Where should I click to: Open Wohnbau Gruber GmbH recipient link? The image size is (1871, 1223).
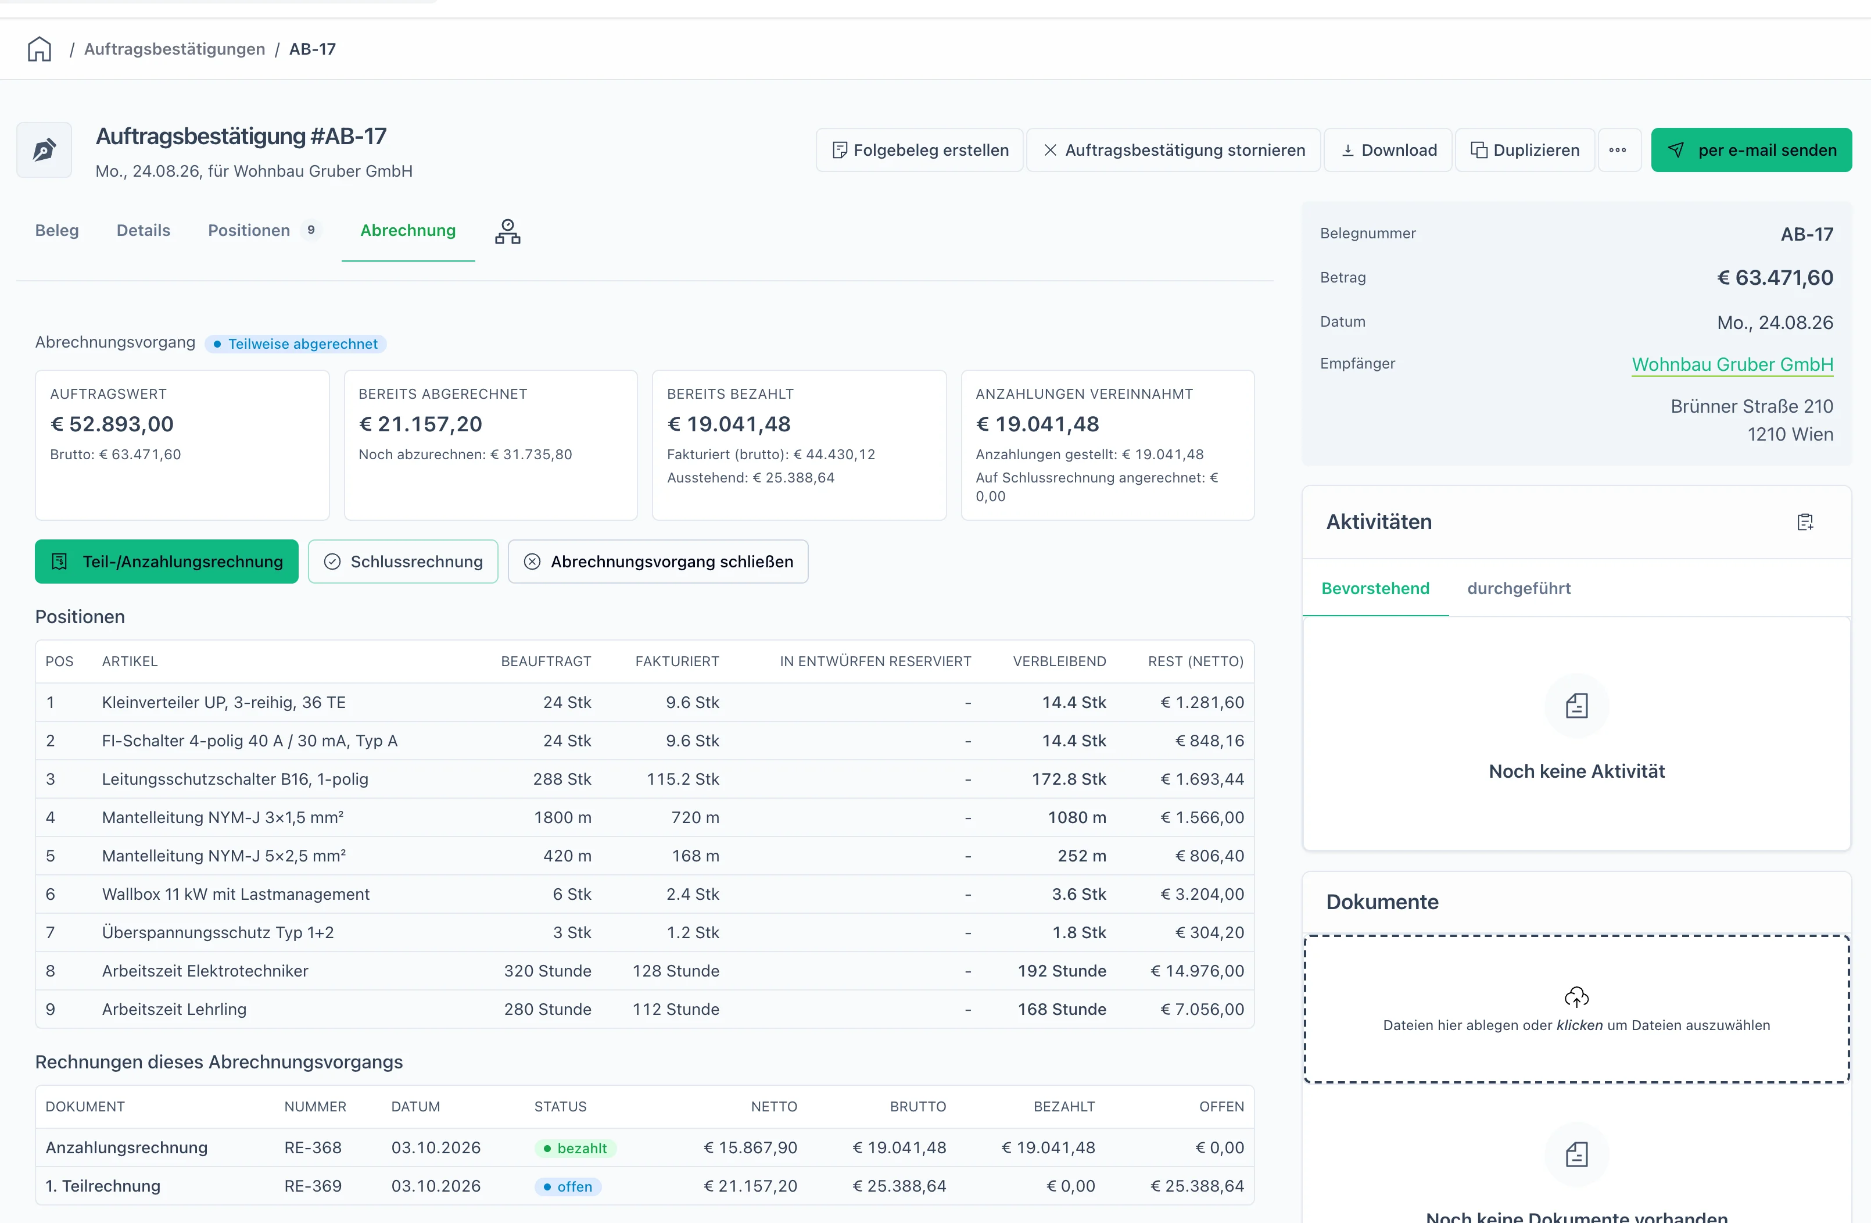pos(1732,364)
